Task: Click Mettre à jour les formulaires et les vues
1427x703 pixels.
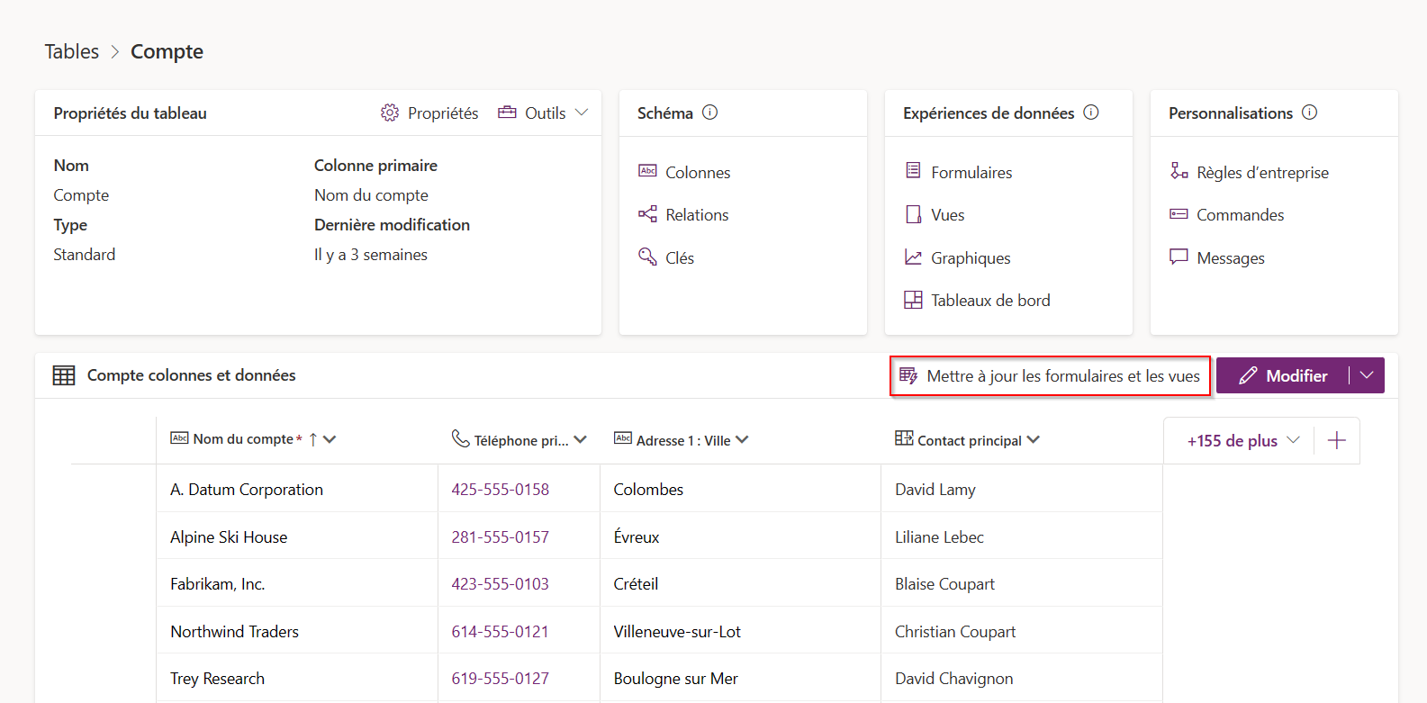Action: [x=1050, y=375]
